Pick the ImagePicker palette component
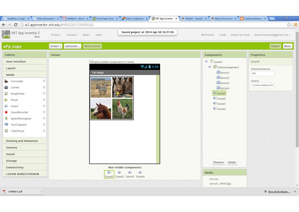 point(17,94)
